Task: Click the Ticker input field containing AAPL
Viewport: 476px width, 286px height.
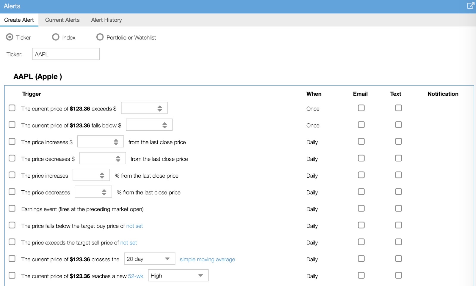Action: (66, 54)
